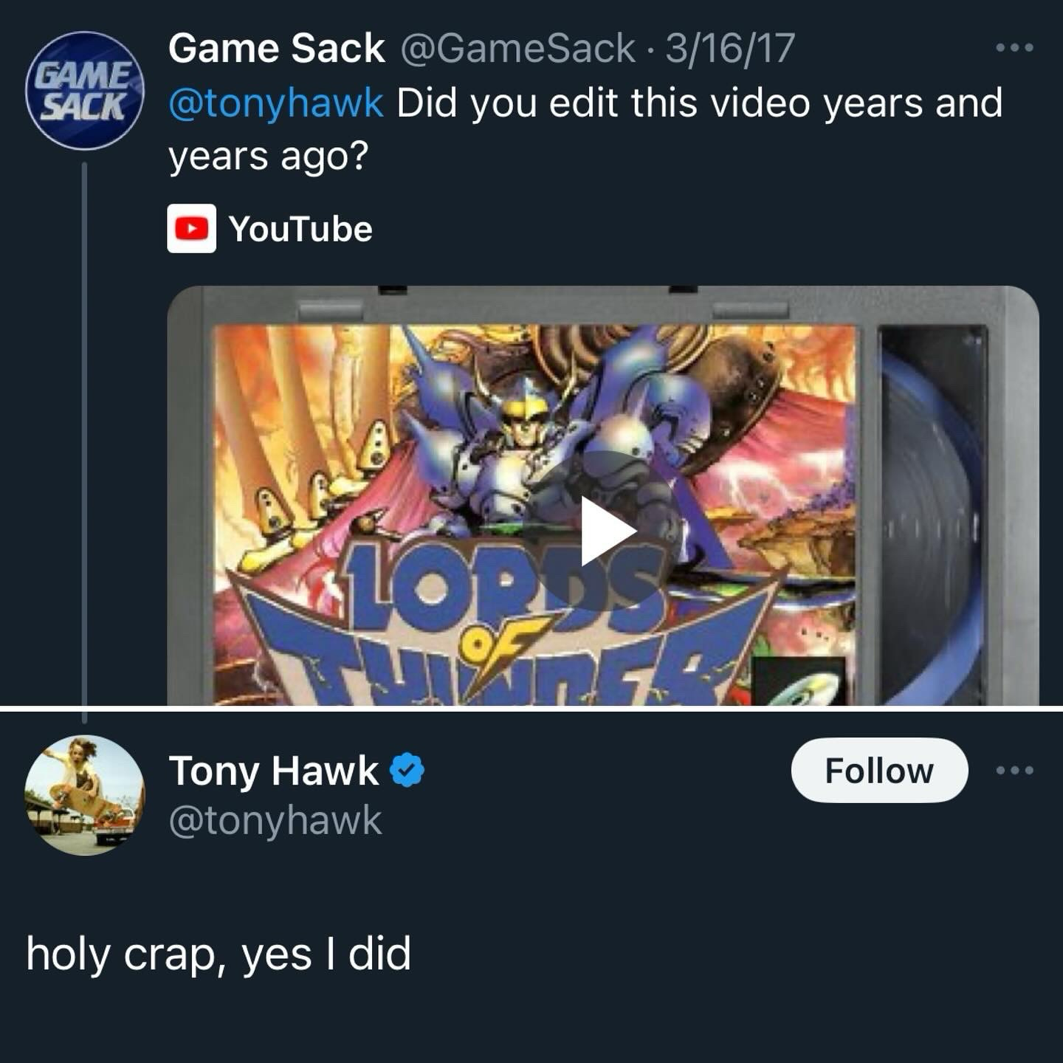Open the tweet date 3/16/17
The width and height of the screenshot is (1063, 1063).
pos(730,49)
